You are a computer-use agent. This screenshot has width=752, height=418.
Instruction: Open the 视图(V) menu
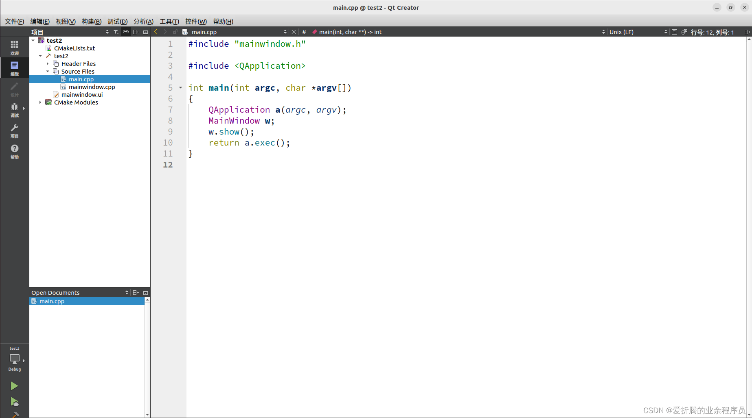click(x=66, y=21)
